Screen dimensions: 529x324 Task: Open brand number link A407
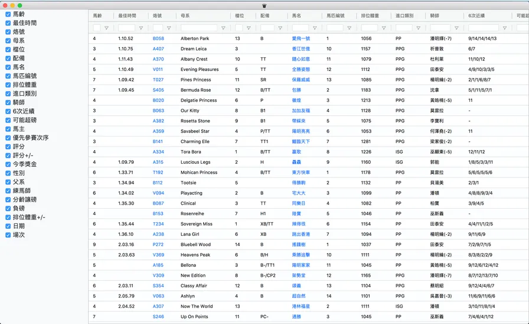pos(158,48)
